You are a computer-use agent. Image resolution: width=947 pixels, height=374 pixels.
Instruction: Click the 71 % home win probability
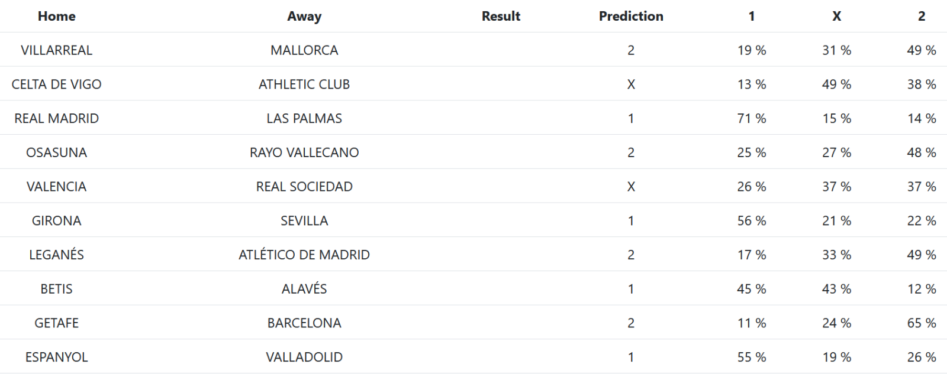752,118
